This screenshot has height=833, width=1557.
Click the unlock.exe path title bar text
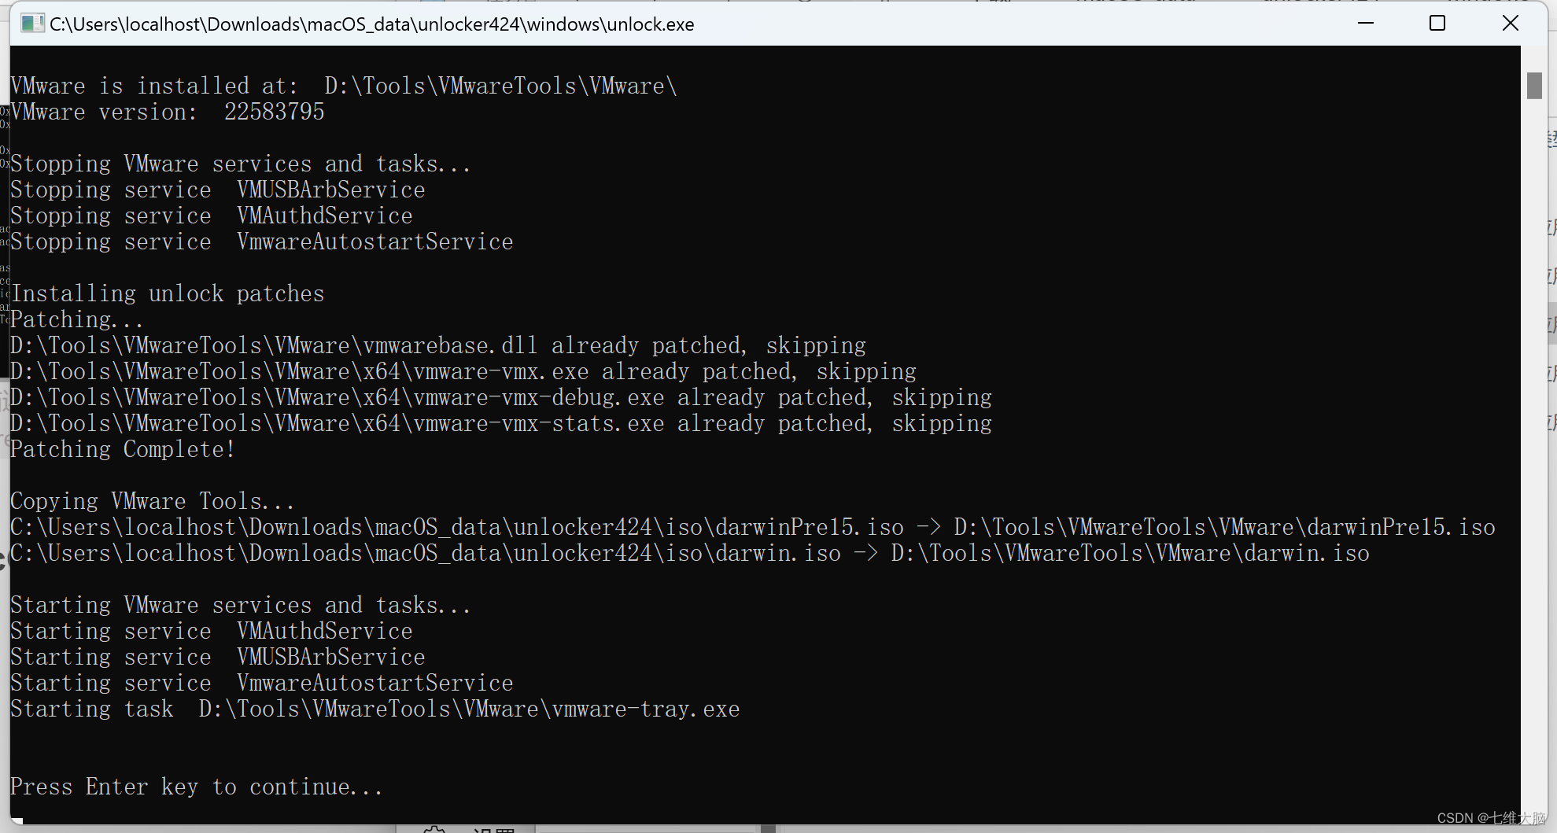point(372,24)
